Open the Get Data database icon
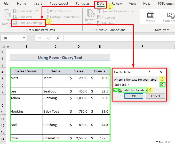Screen dimensions: 175x144 7,13
